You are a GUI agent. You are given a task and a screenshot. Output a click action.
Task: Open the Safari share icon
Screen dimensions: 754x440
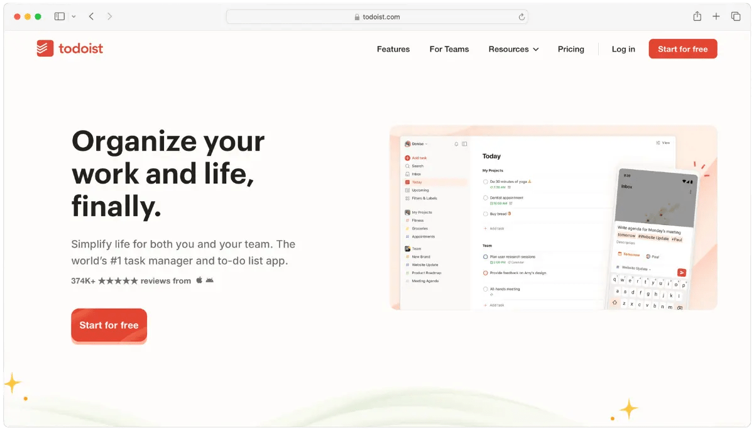697,16
